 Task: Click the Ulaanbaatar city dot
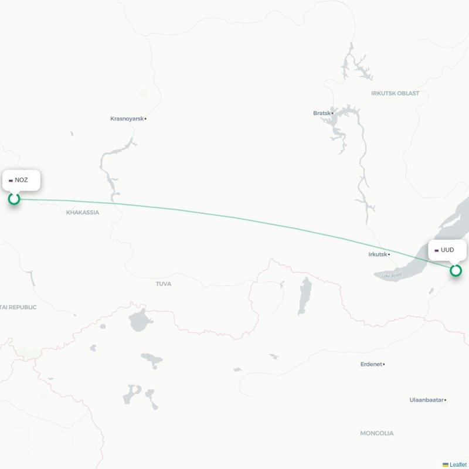[x=445, y=400]
